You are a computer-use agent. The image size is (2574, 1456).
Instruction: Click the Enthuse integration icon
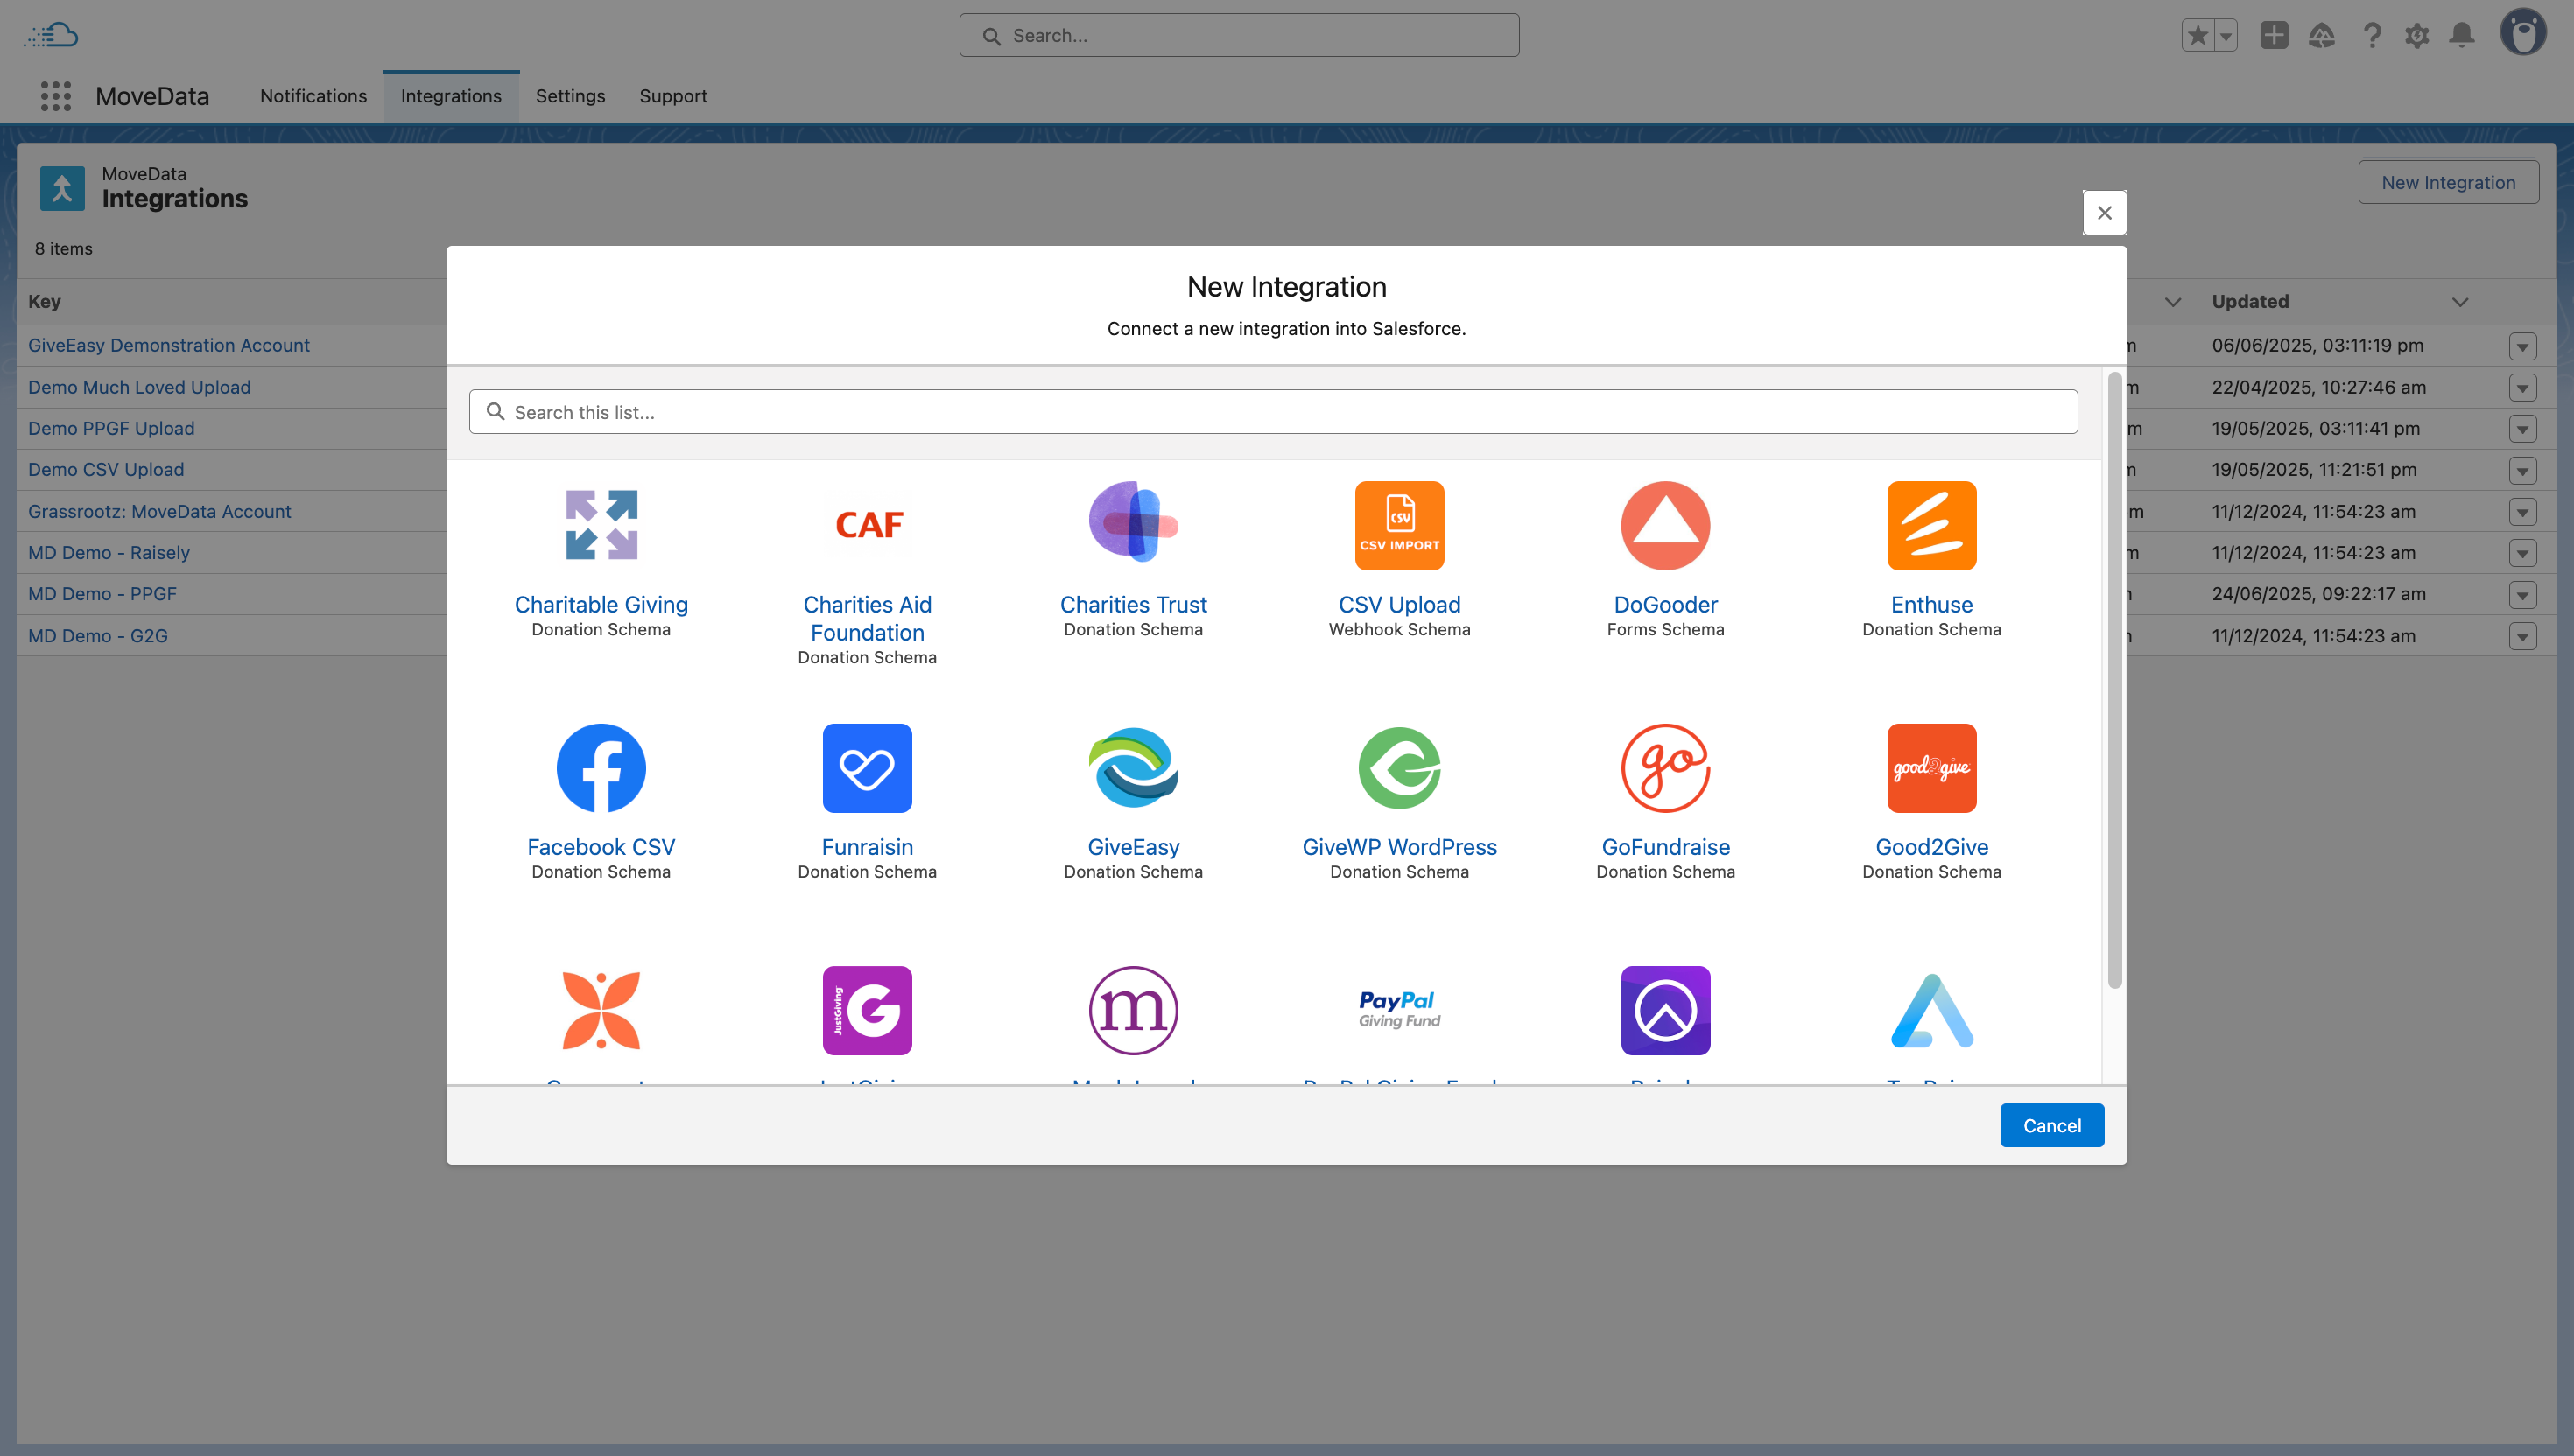[1930, 525]
